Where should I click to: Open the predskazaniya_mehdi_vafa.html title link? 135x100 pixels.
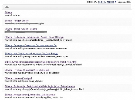[40, 62]
